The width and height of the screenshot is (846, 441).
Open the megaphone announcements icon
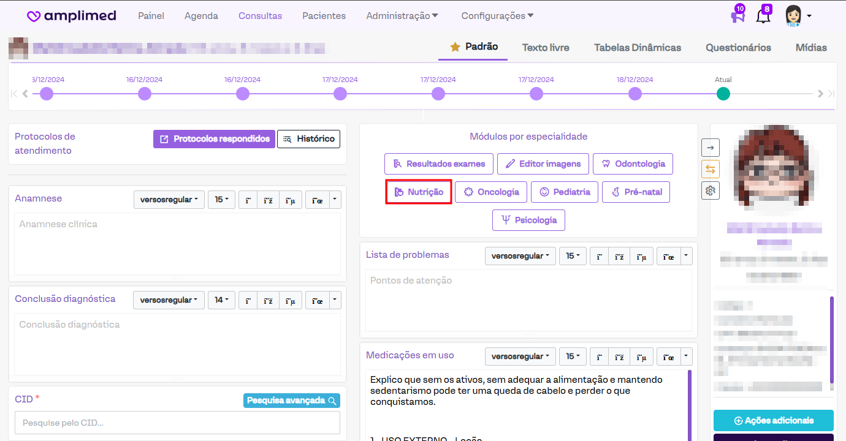737,16
